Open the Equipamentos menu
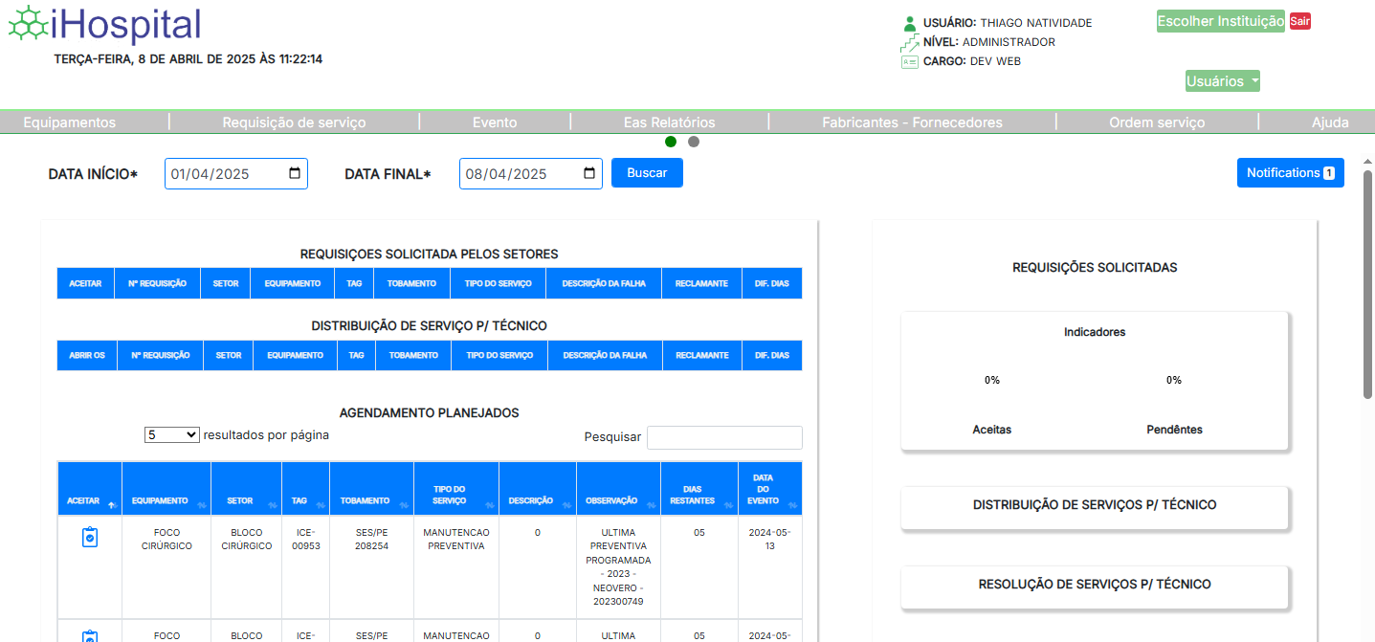 [x=69, y=122]
